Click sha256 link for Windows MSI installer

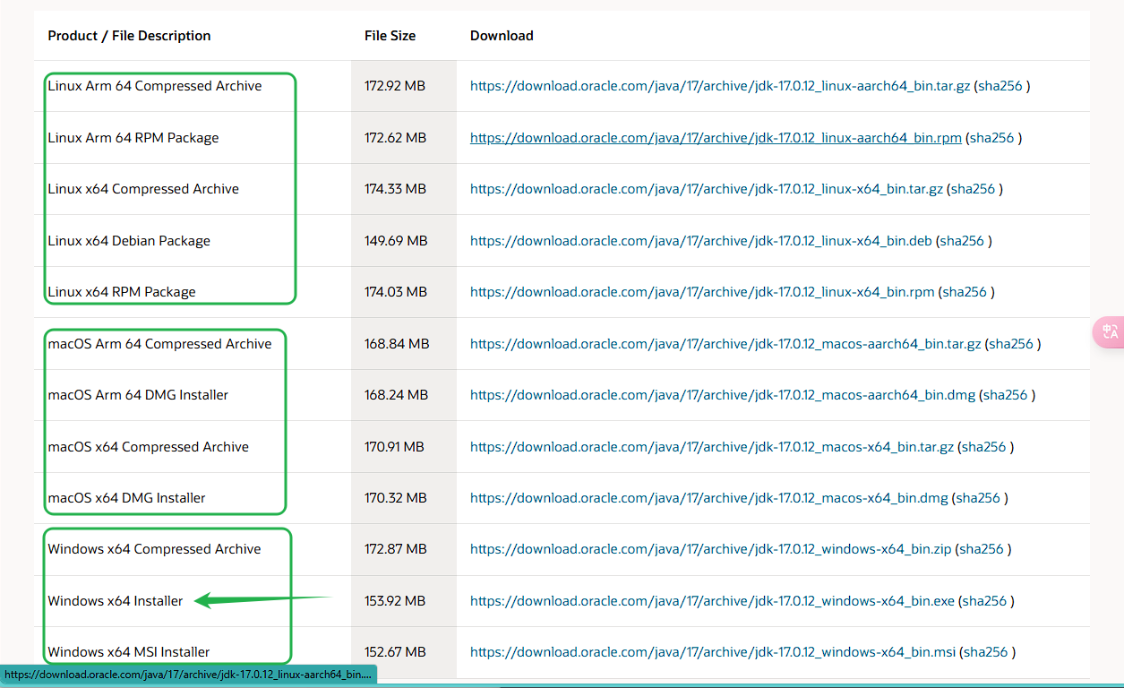986,652
